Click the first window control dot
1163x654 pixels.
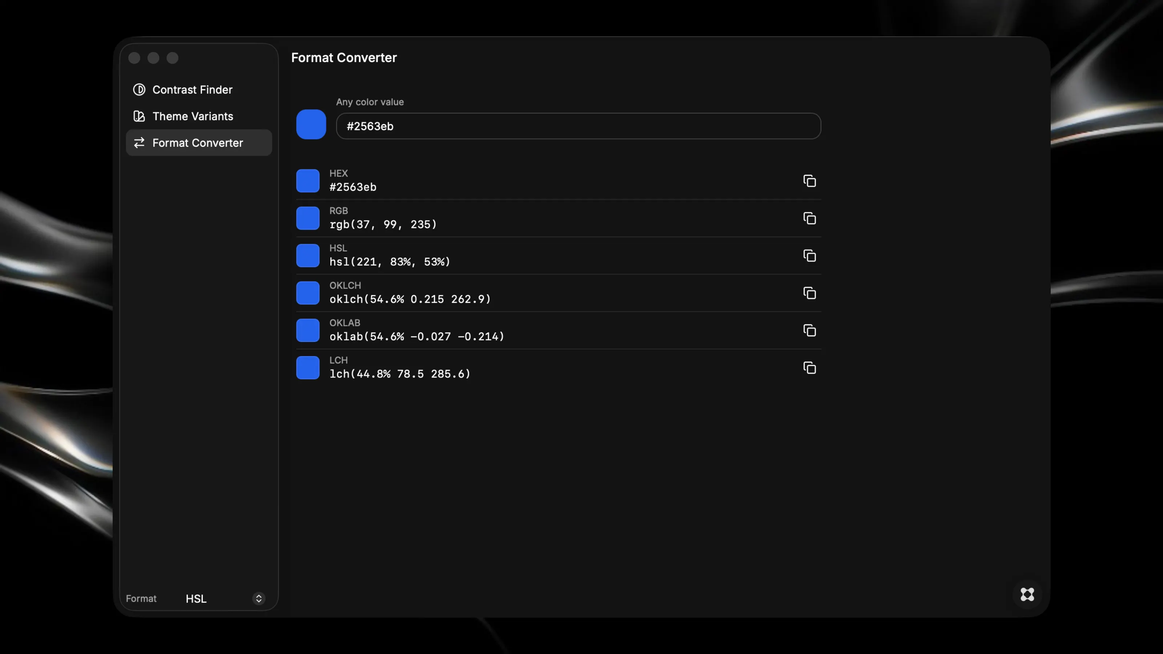click(134, 58)
